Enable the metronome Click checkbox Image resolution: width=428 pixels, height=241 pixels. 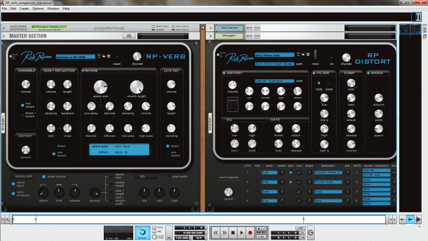coord(154,227)
